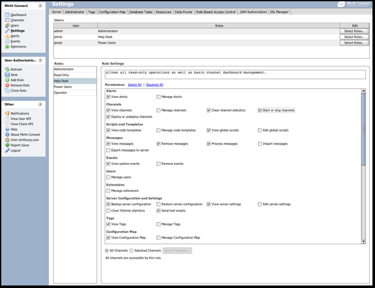The height and width of the screenshot is (288, 375).
Task: Collapse the User Authorization tasks panel
Action: click(40, 61)
